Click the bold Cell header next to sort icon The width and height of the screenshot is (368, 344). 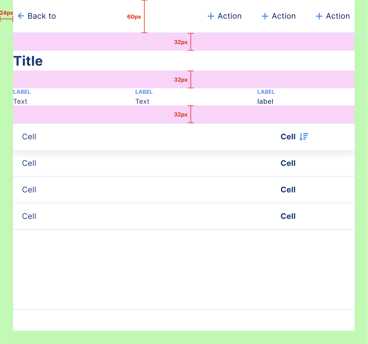pos(288,137)
